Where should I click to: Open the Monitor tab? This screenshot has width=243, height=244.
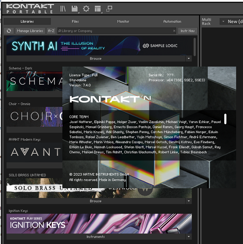123,21
